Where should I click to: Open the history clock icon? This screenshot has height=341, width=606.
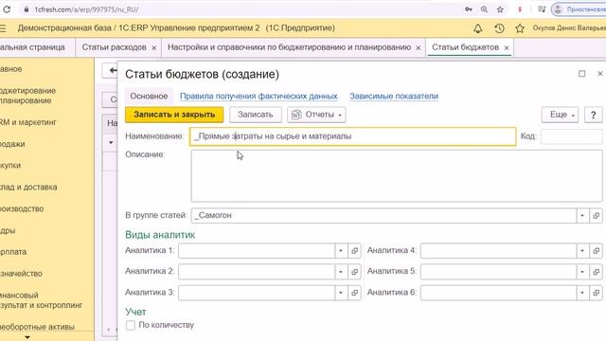(x=499, y=28)
